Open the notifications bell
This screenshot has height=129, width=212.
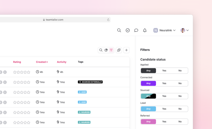(x=145, y=30)
